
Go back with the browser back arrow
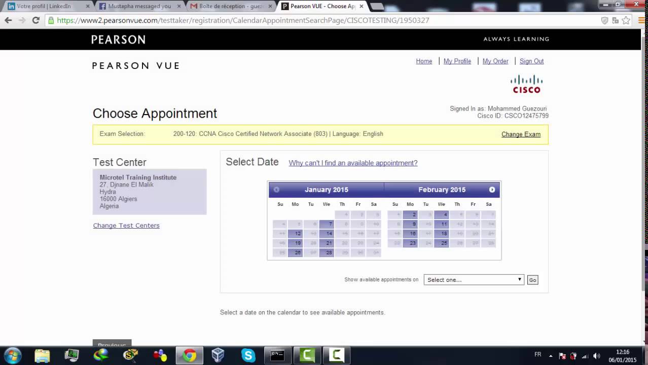(x=8, y=20)
